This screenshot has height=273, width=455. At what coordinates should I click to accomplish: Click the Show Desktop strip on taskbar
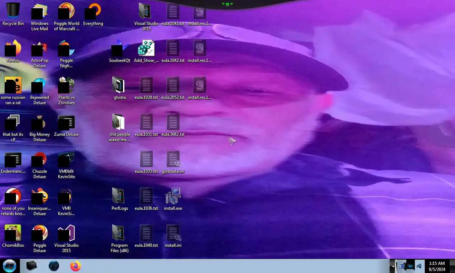point(452,266)
